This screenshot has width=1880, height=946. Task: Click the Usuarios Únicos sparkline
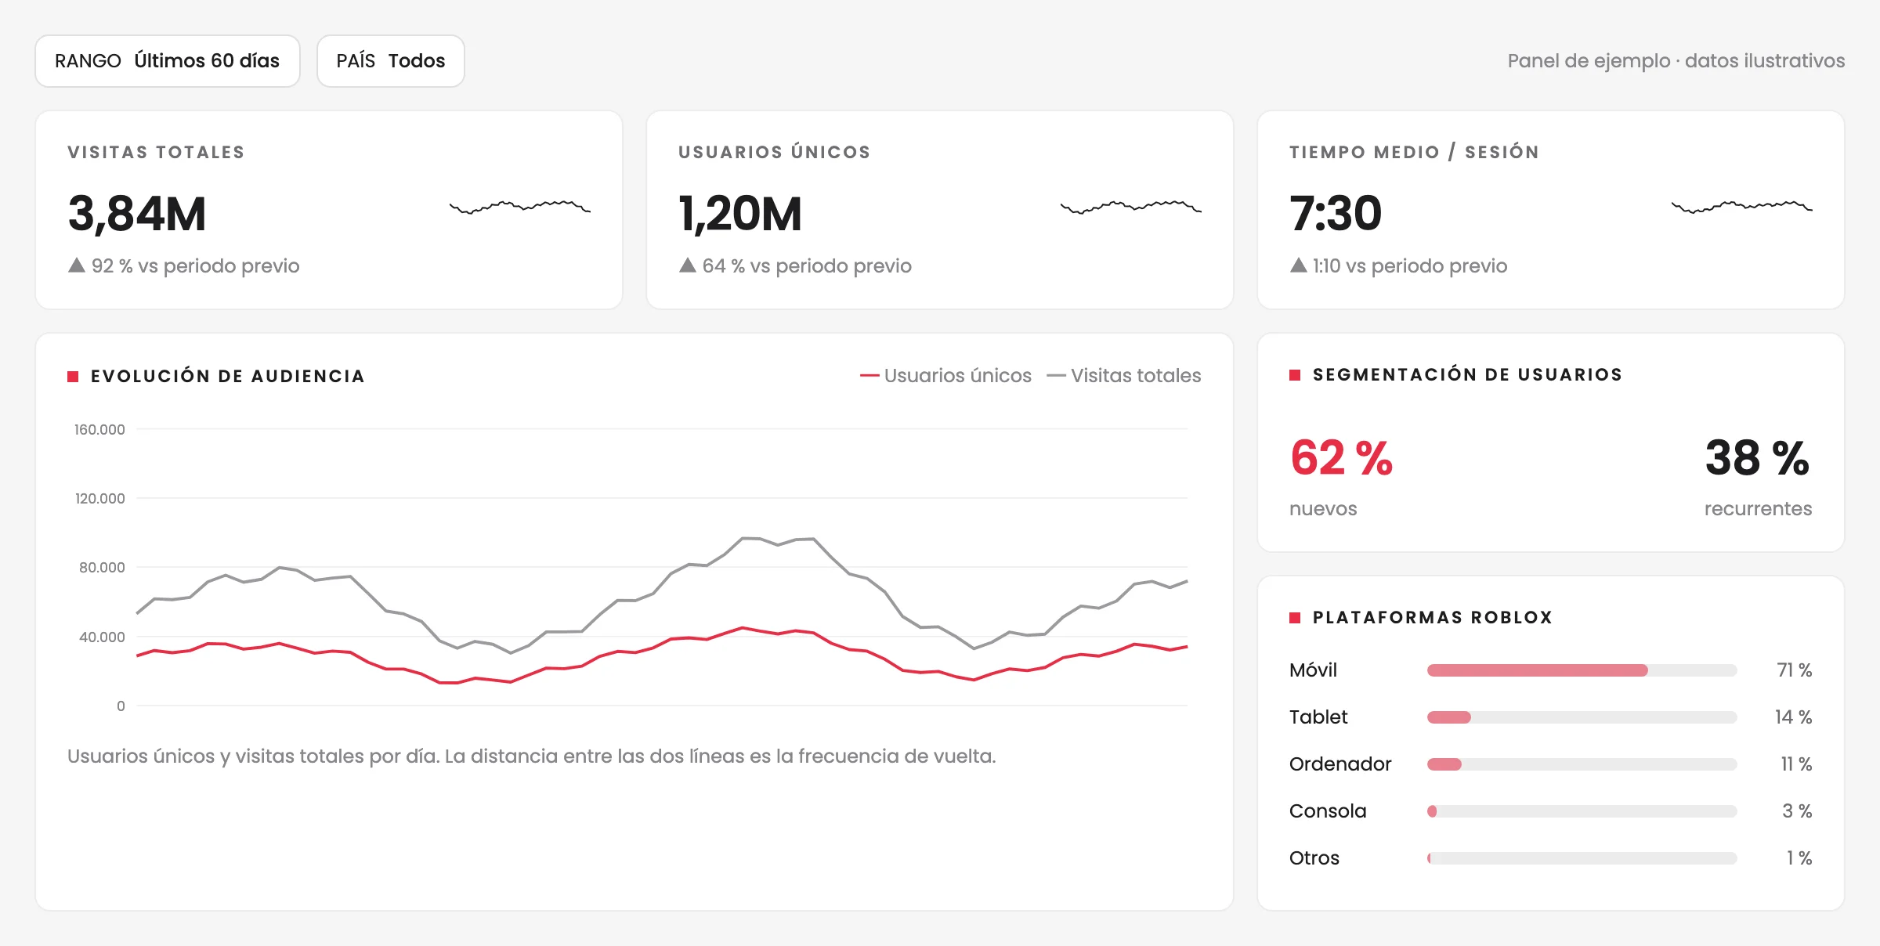coord(1131,207)
